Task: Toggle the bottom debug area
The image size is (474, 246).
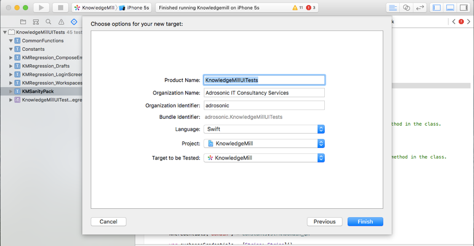Action: click(450, 8)
